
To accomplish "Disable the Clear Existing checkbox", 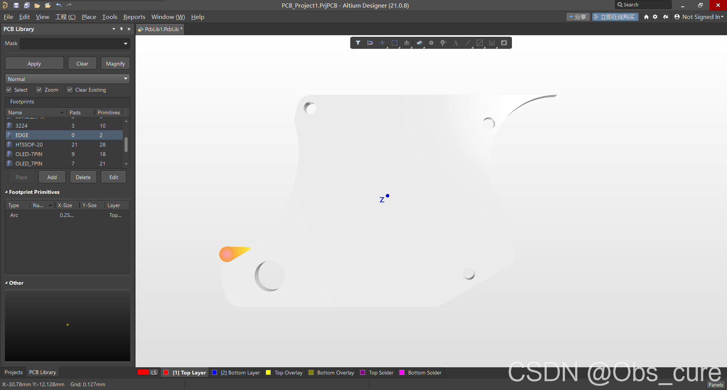I will click(70, 90).
